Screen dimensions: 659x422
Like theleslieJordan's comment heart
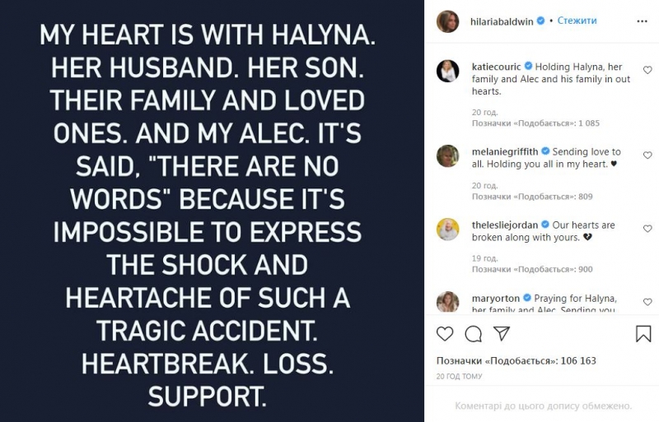647,227
